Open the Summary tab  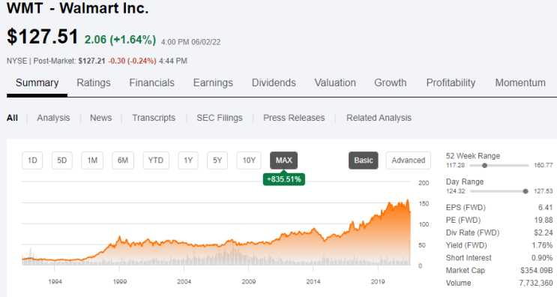tap(37, 82)
